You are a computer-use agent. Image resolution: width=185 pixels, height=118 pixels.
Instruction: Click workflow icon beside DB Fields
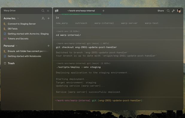click(x=5, y=29)
